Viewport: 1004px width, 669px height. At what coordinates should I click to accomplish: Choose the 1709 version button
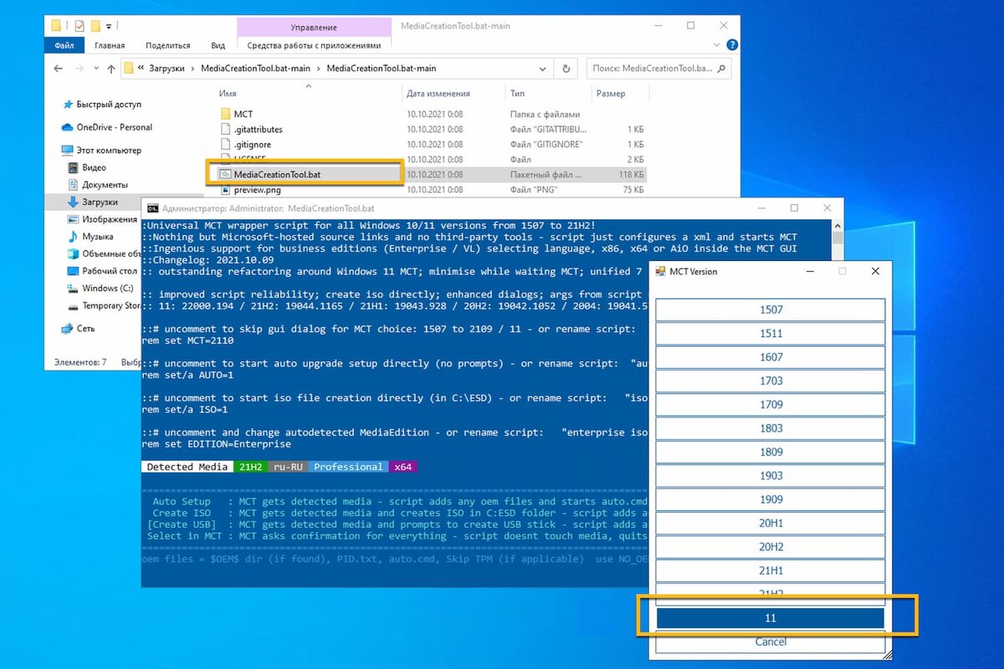click(770, 405)
